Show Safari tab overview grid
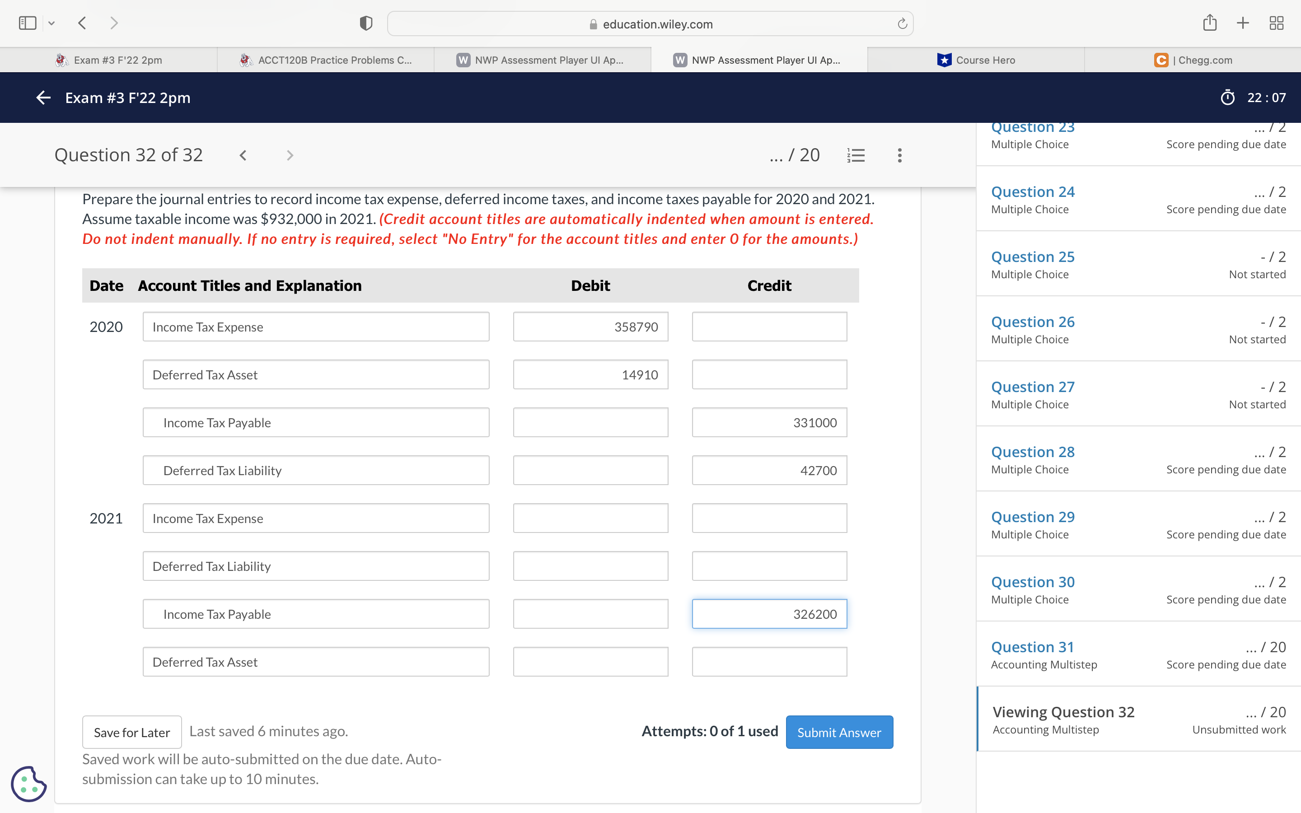 [1276, 23]
